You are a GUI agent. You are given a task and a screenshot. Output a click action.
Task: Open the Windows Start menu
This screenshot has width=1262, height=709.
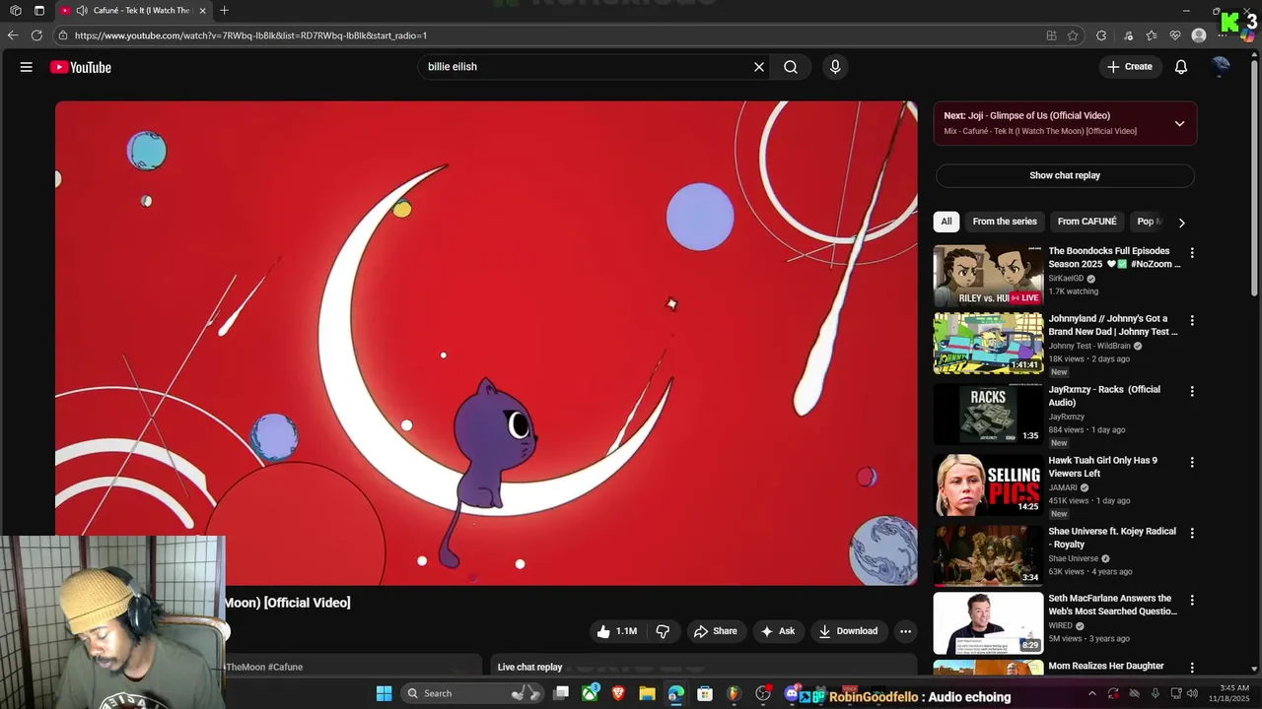(384, 693)
